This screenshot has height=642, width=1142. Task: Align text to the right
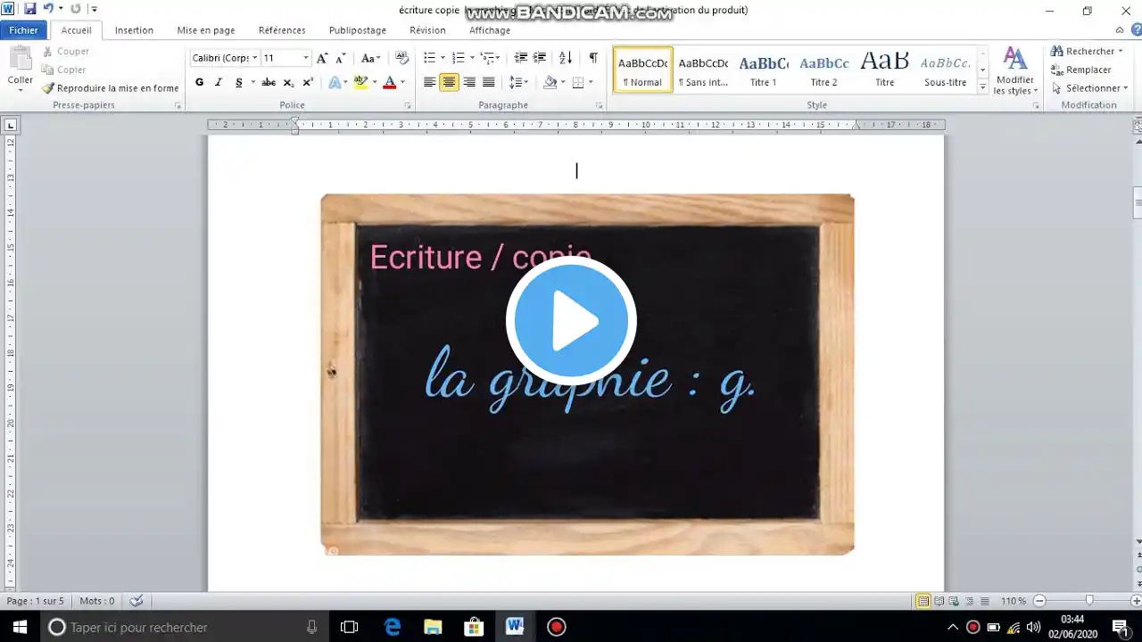click(x=469, y=82)
